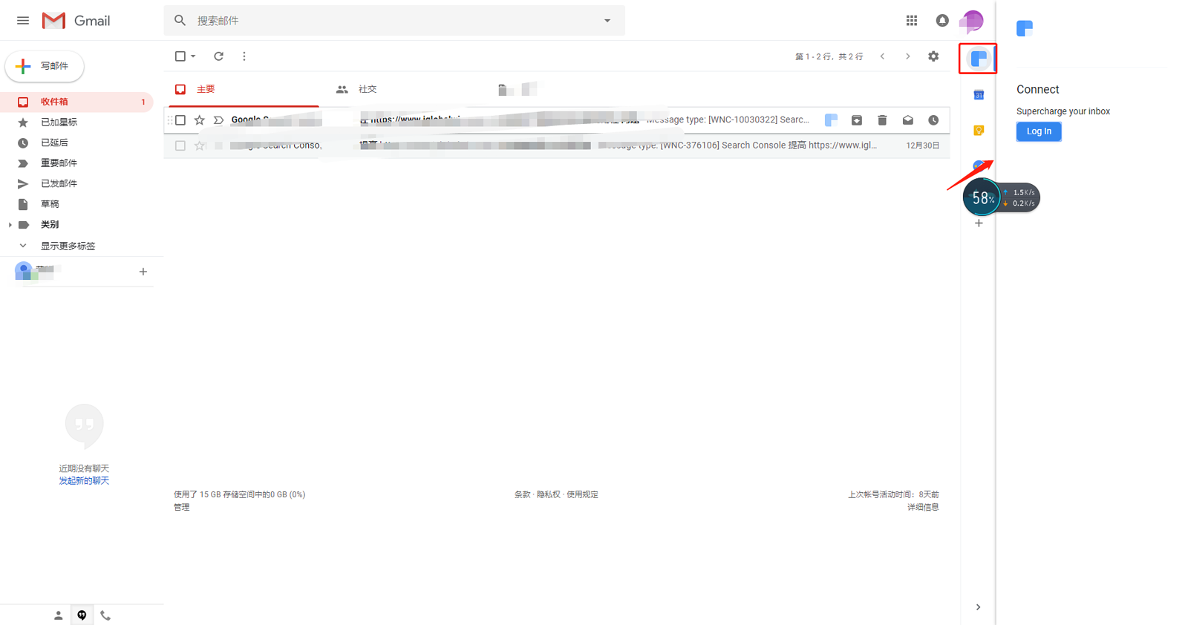1188x625 pixels.
Task: Delete the first Google email
Action: pyautogui.click(x=882, y=120)
